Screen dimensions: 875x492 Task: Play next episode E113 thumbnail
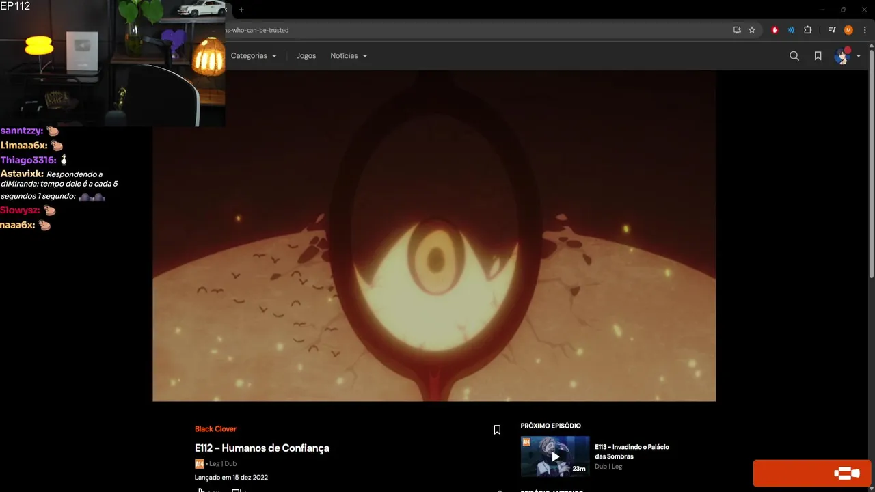[x=554, y=456]
